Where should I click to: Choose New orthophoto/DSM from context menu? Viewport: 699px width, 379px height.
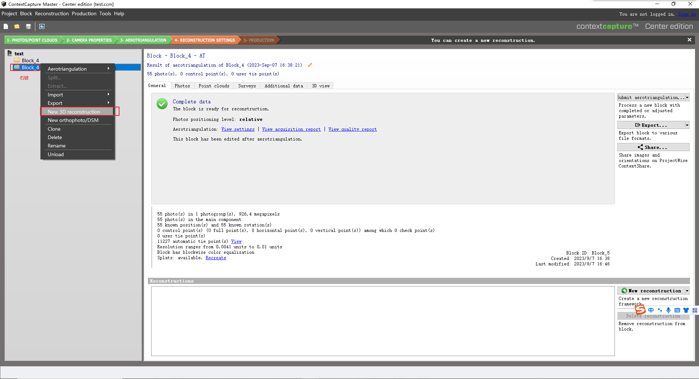(x=78, y=120)
